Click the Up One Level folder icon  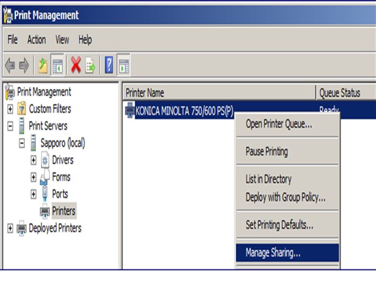pos(43,66)
